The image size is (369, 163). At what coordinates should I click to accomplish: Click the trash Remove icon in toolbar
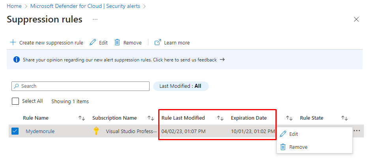117,43
